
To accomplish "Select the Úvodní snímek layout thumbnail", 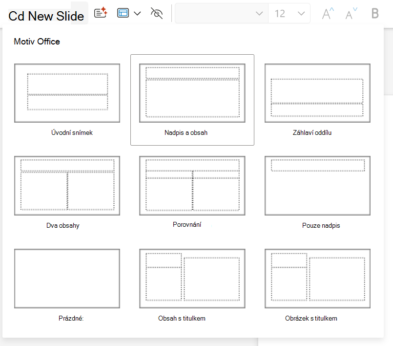I will coord(67,93).
